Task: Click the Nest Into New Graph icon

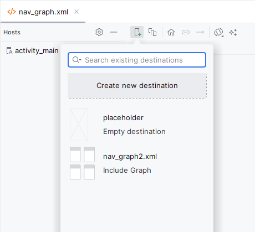Action: tap(152, 32)
